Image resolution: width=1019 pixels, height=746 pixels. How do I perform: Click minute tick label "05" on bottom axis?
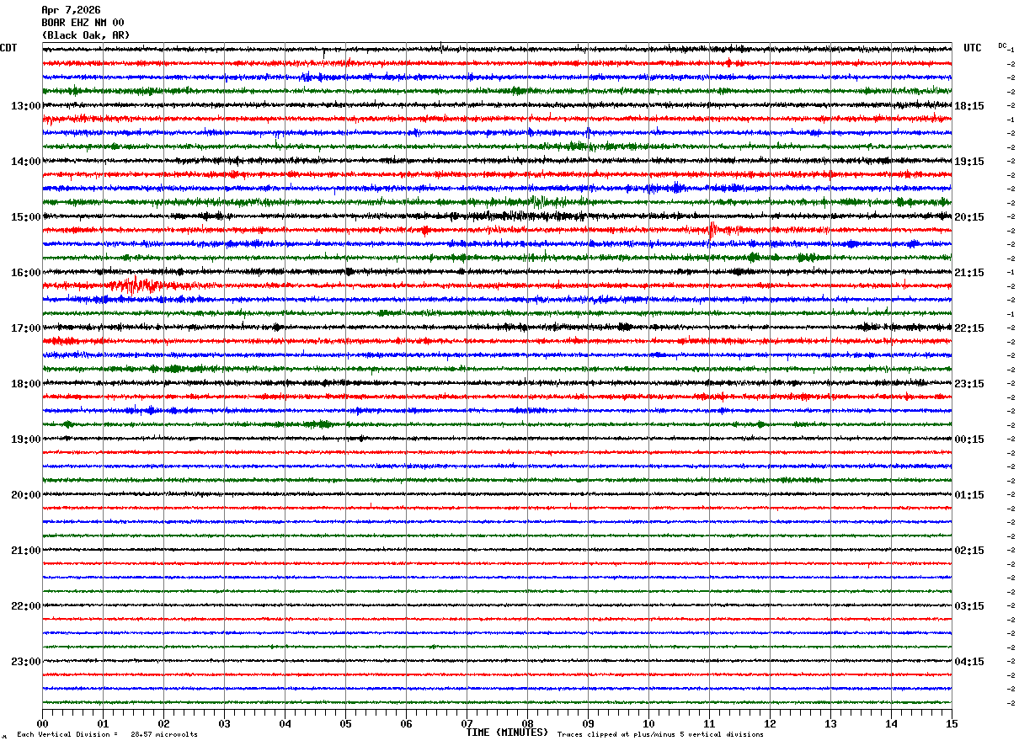345,723
